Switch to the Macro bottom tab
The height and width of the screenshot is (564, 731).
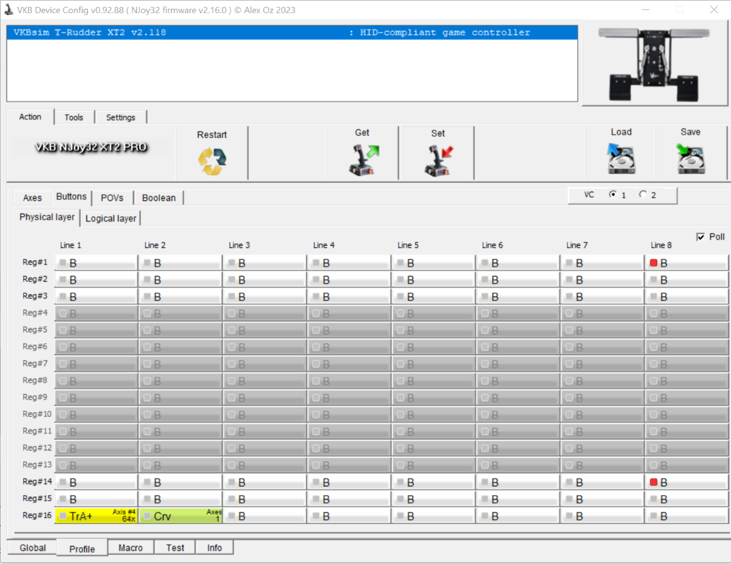[x=130, y=548]
